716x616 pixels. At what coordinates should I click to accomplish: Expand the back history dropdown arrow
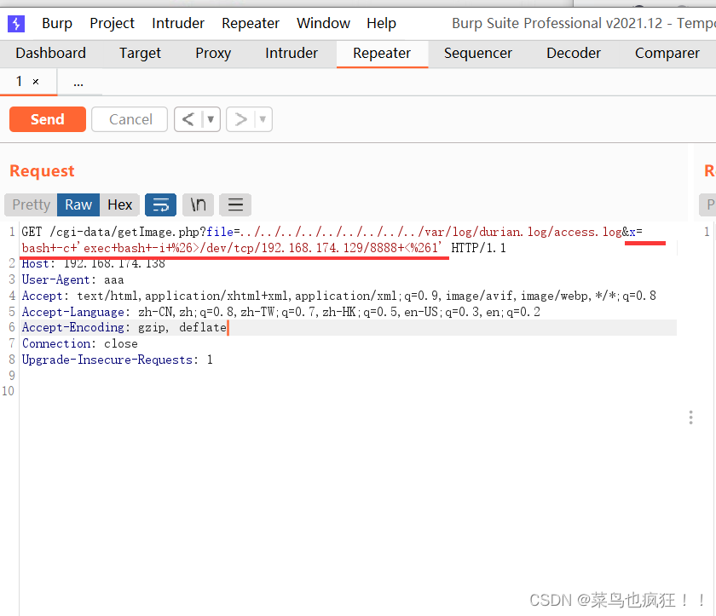(211, 119)
